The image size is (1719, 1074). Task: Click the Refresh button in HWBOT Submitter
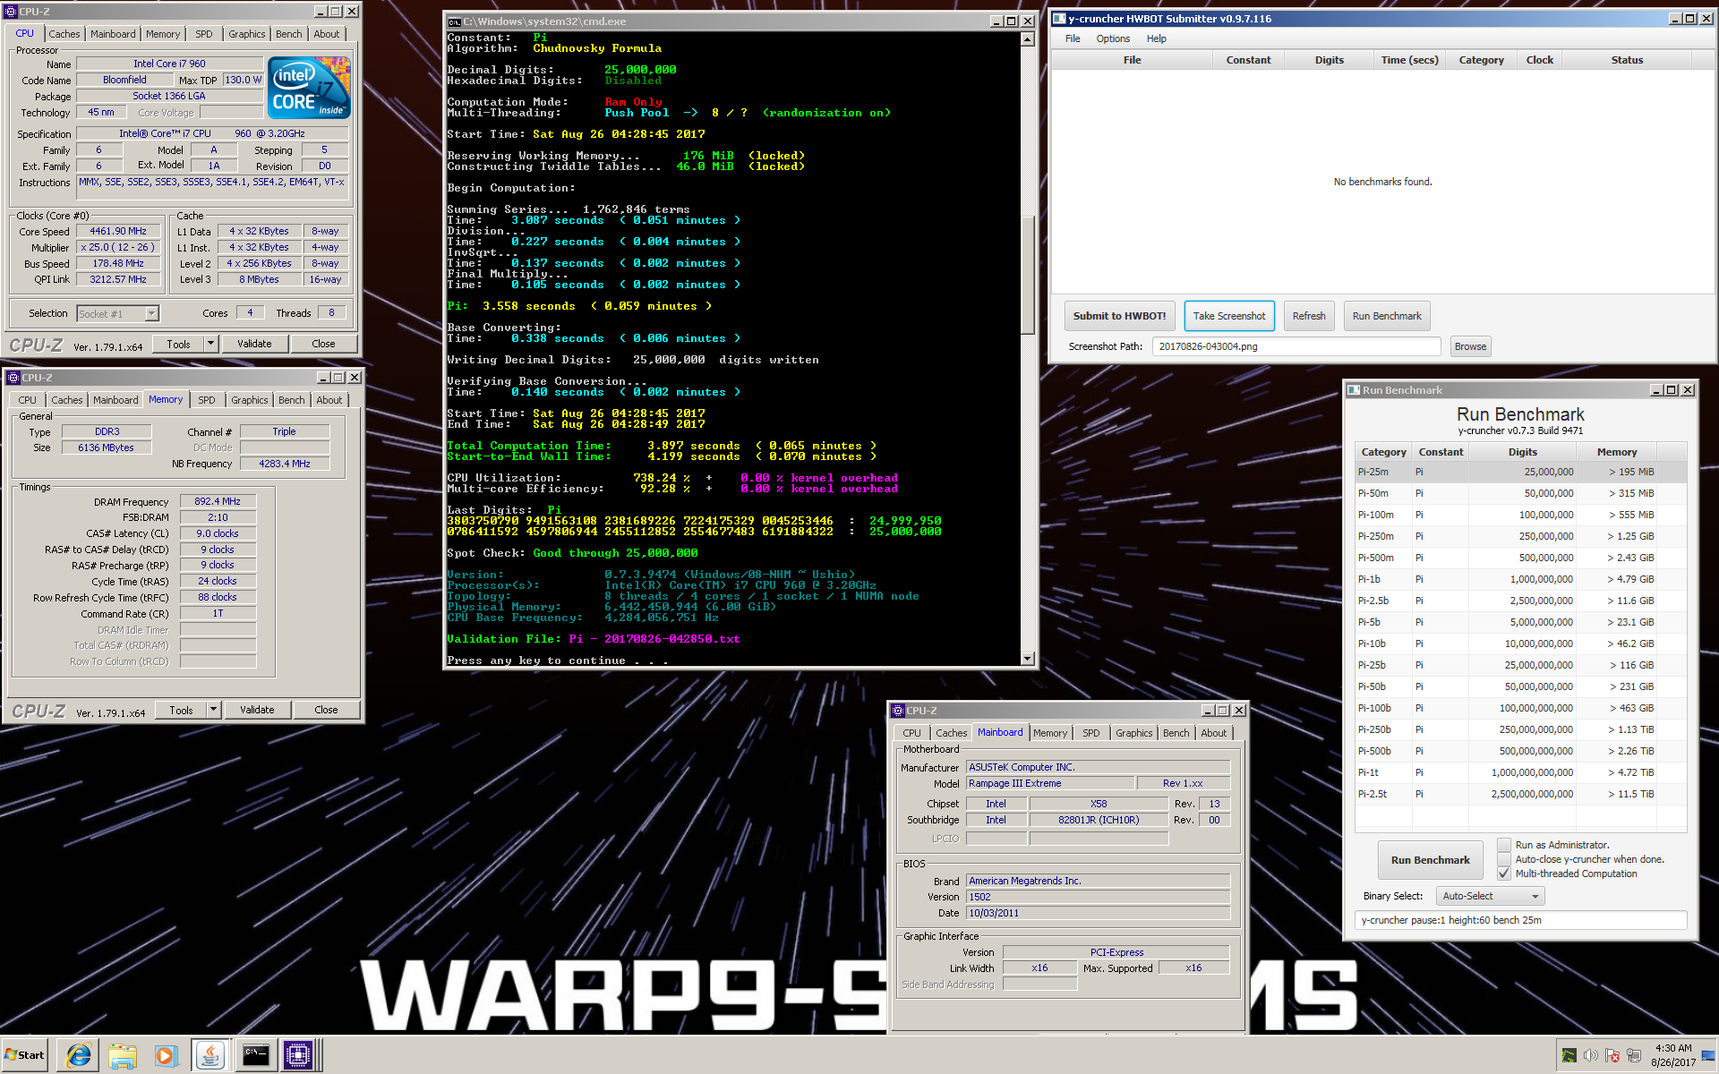(x=1309, y=316)
